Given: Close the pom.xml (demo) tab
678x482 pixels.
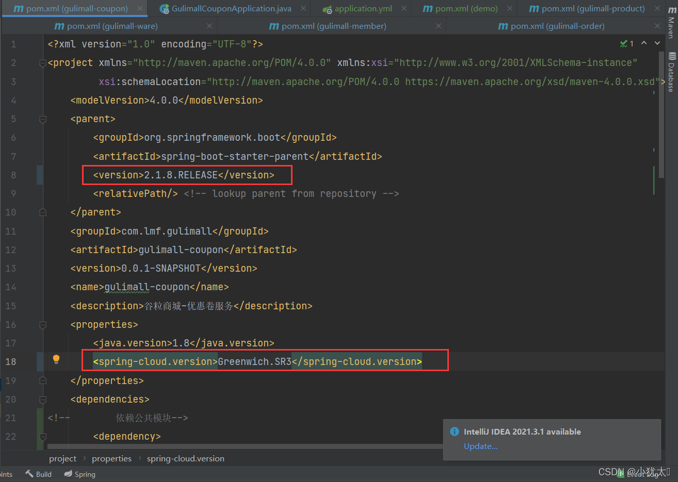Looking at the screenshot, I should point(510,9).
